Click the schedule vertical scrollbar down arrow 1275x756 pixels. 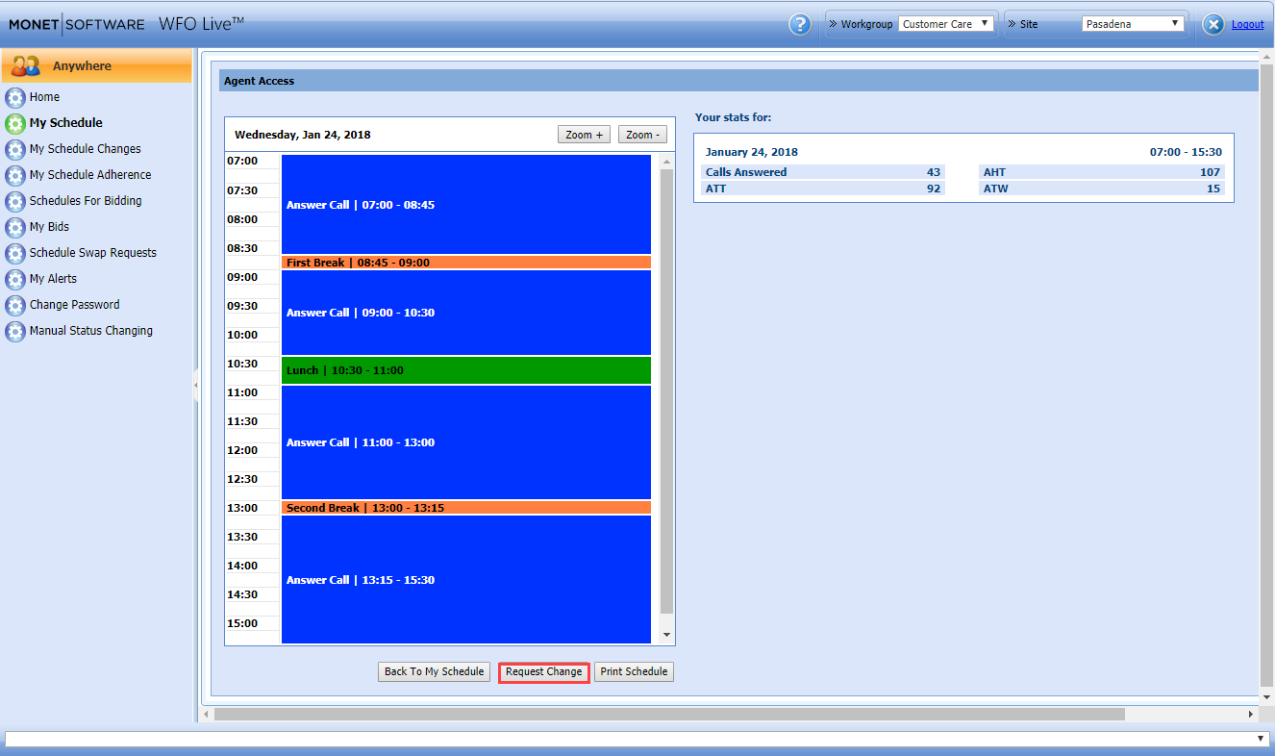click(666, 635)
